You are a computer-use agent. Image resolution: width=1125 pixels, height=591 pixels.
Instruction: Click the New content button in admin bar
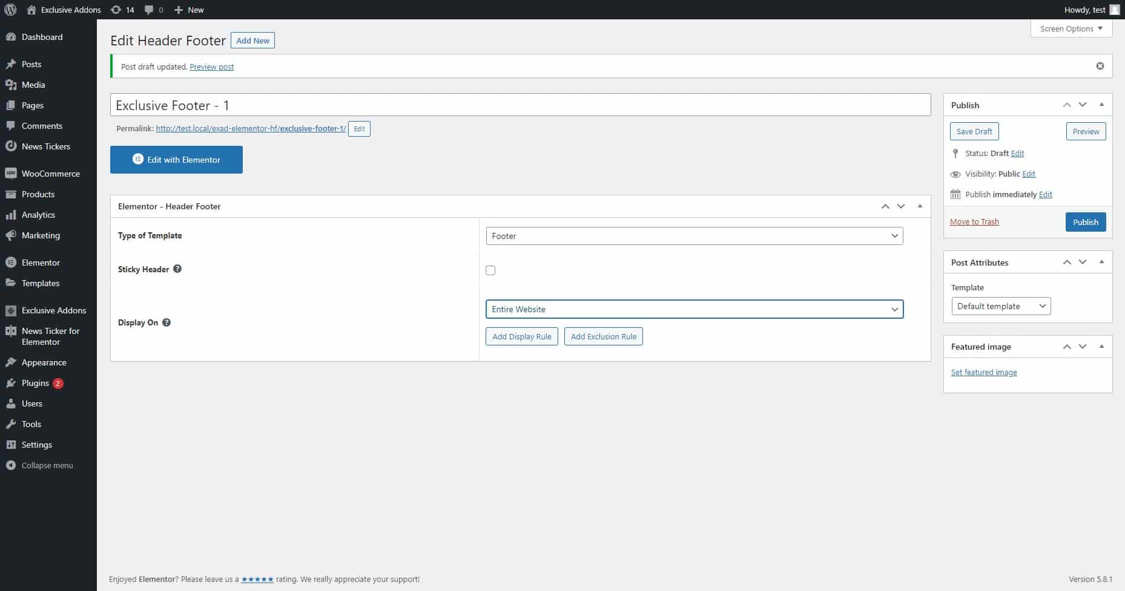pos(189,10)
